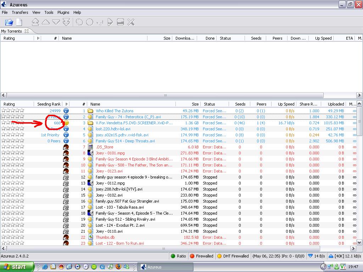Click seeding list vertical scrollbar down arrow

359,242
